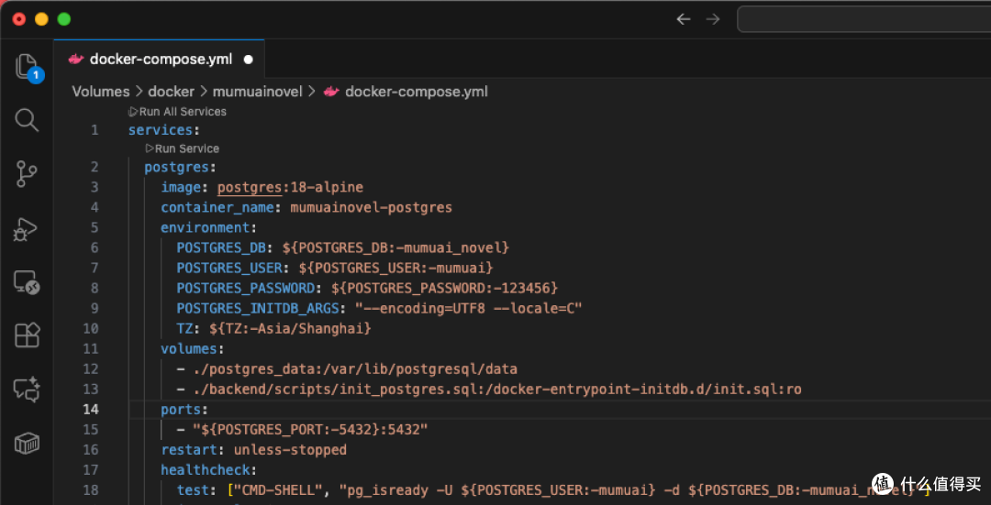Image resolution: width=991 pixels, height=505 pixels.
Task: Click the environment: key
Action: tap(209, 227)
